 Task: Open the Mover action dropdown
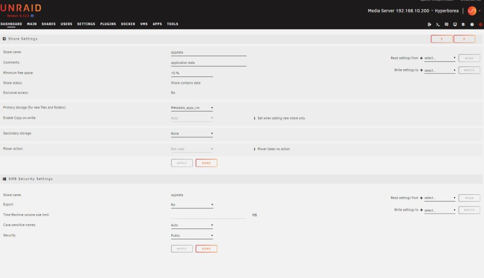click(192, 149)
